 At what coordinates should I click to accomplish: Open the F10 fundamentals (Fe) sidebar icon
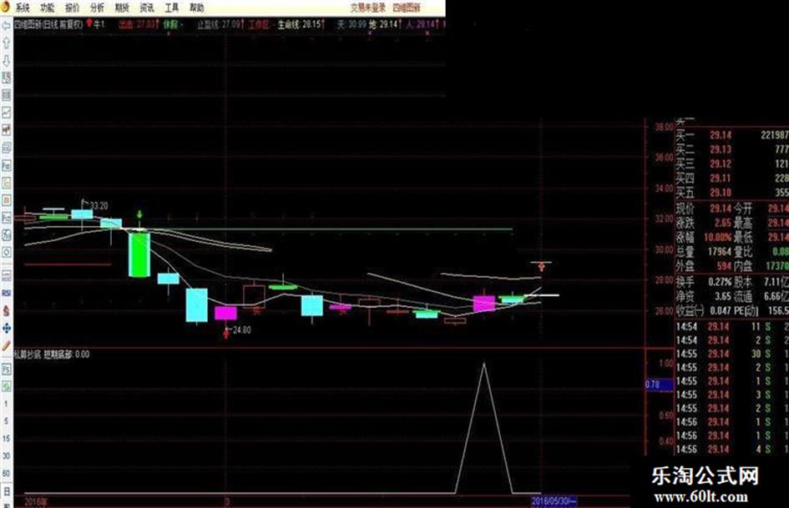6,165
